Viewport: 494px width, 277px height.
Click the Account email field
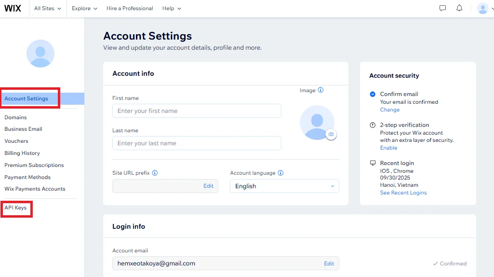click(226, 263)
